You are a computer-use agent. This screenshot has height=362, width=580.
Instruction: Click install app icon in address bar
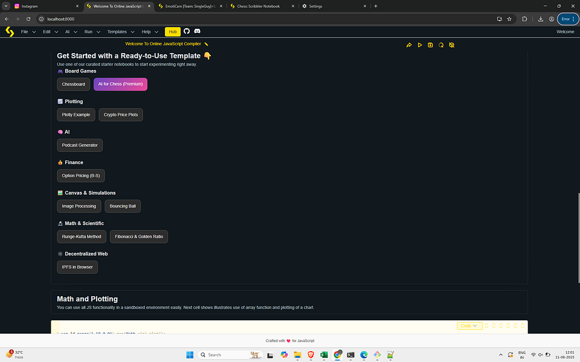(500, 19)
